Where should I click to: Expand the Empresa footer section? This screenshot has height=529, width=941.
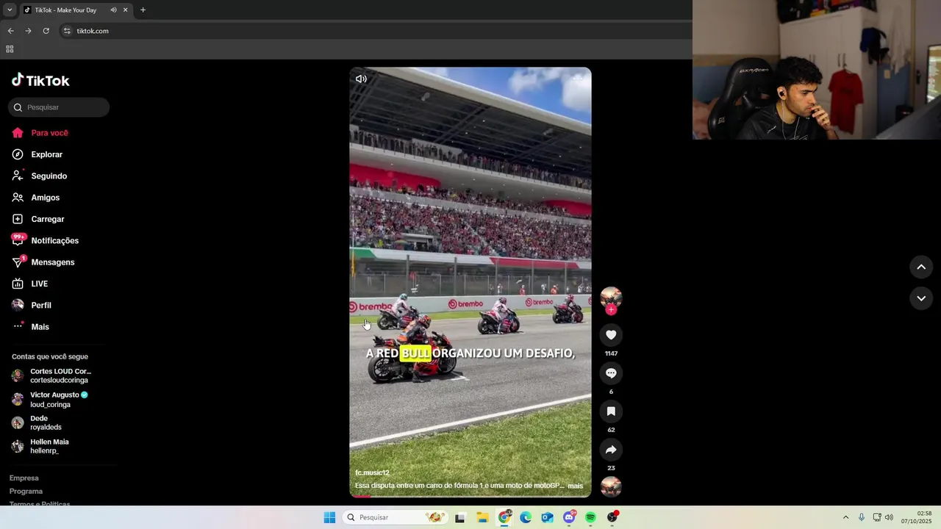click(x=24, y=478)
